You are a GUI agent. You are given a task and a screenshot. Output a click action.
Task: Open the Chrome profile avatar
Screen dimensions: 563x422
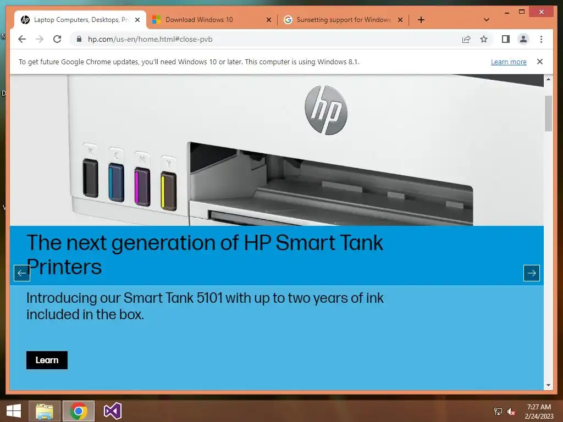coord(523,39)
